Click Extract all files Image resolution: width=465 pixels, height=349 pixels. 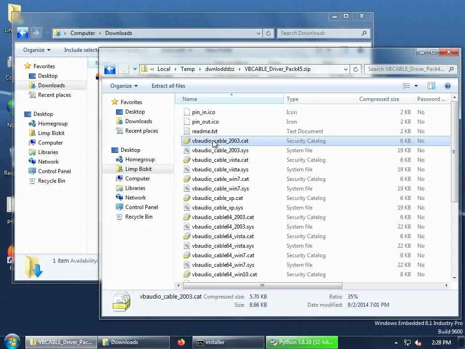(168, 86)
